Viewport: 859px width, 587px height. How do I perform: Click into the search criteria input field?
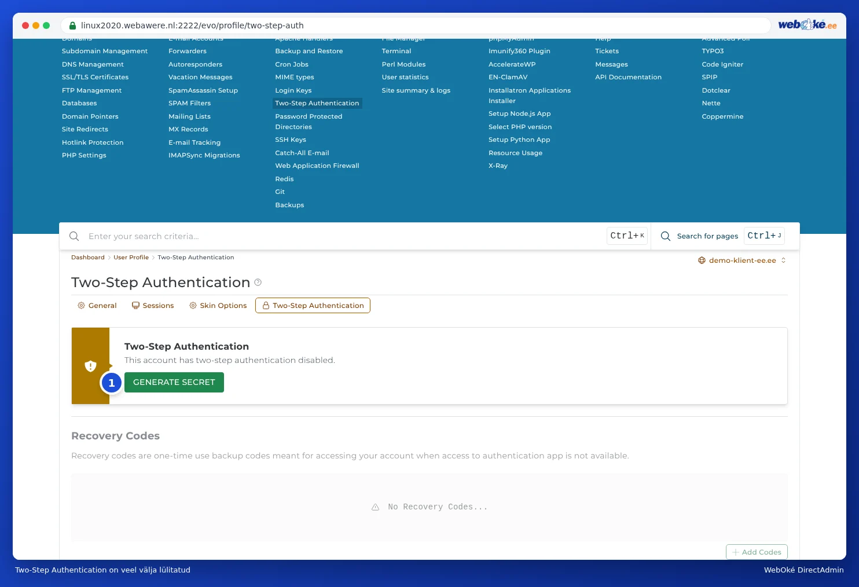click(x=344, y=236)
